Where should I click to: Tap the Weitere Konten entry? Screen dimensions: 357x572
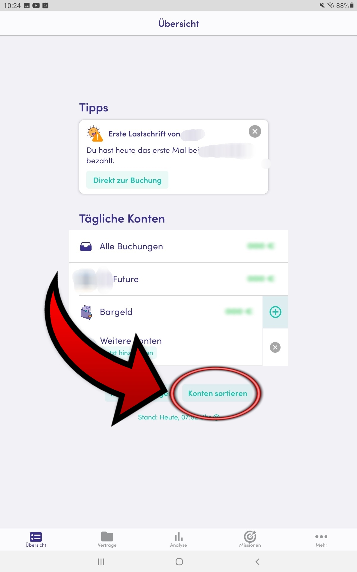click(x=166, y=347)
